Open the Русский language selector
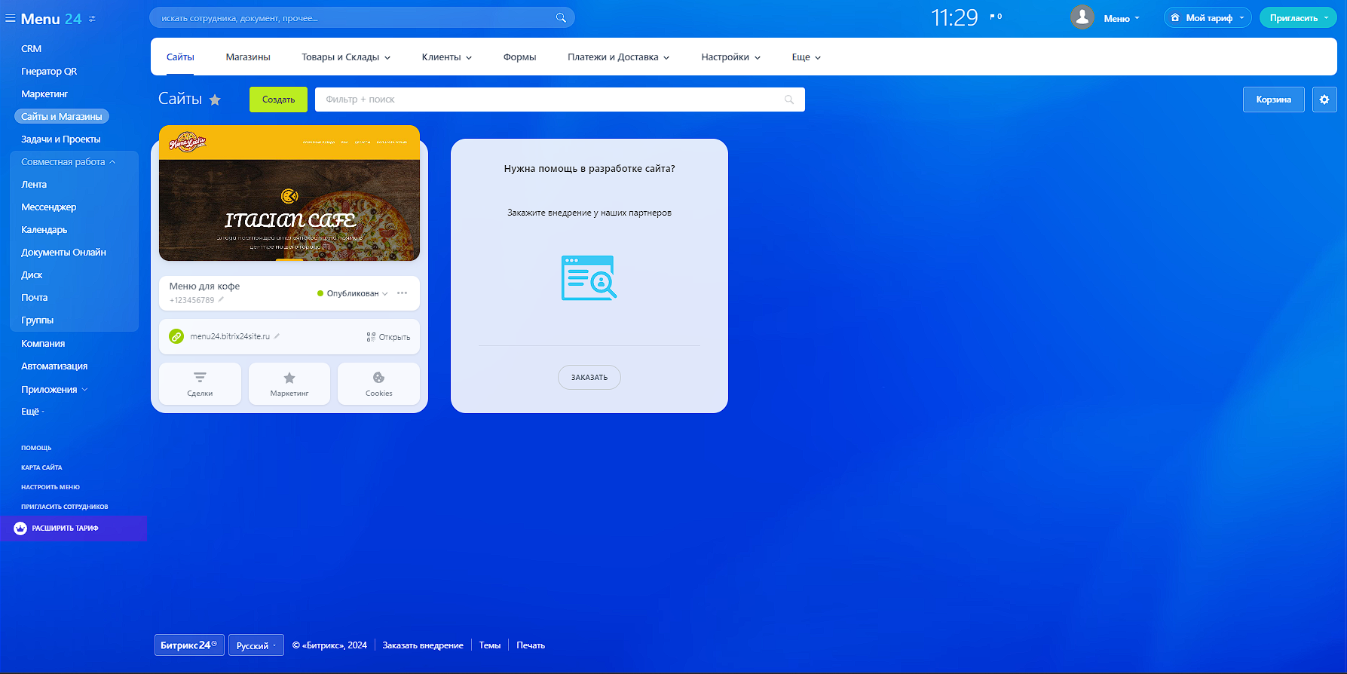Image resolution: width=1347 pixels, height=674 pixels. point(256,645)
